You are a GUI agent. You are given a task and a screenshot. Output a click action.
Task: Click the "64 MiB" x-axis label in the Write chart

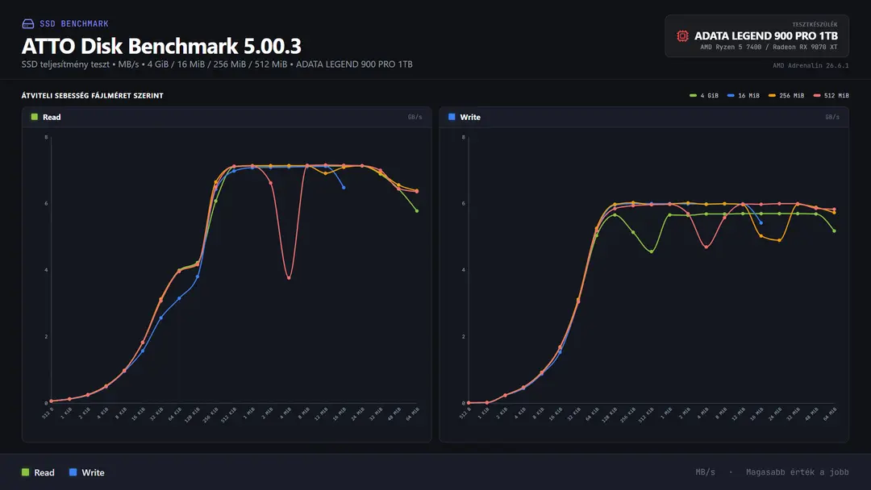click(829, 414)
